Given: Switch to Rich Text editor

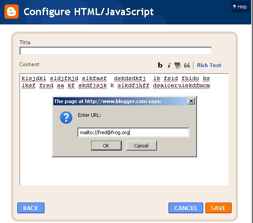Looking at the screenshot, I should [209, 65].
